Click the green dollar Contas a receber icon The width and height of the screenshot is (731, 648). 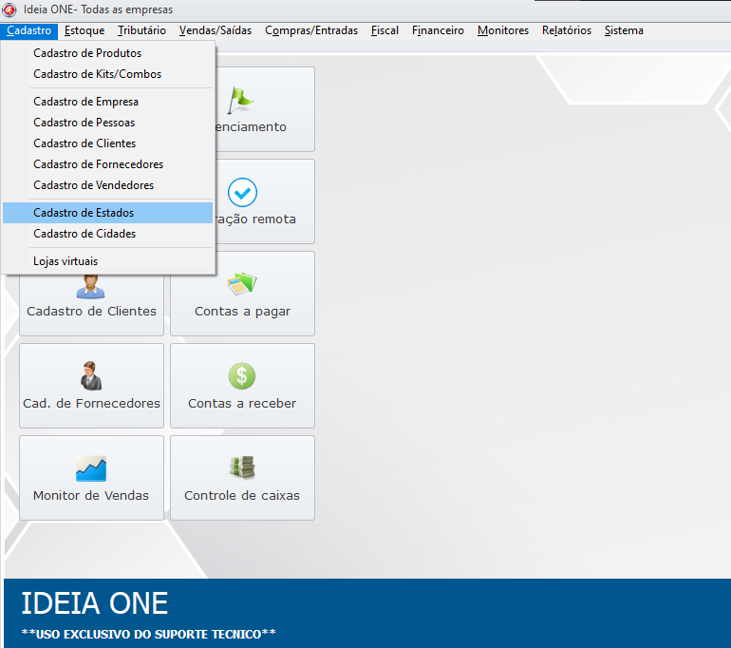(242, 375)
